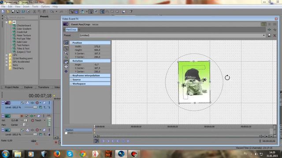This screenshot has width=282, height=158.
Task: Open Google Chrome from the taskbar
Action: tap(83, 154)
